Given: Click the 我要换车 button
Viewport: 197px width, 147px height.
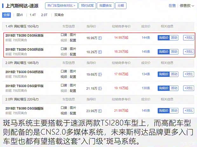Looking at the screenshot, I should click(x=105, y=6).
